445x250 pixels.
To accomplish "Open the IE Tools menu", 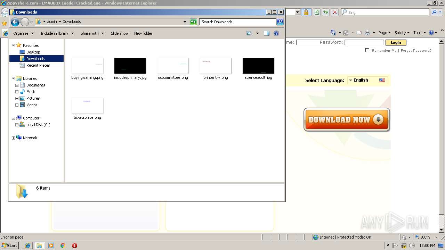I will click(419, 33).
